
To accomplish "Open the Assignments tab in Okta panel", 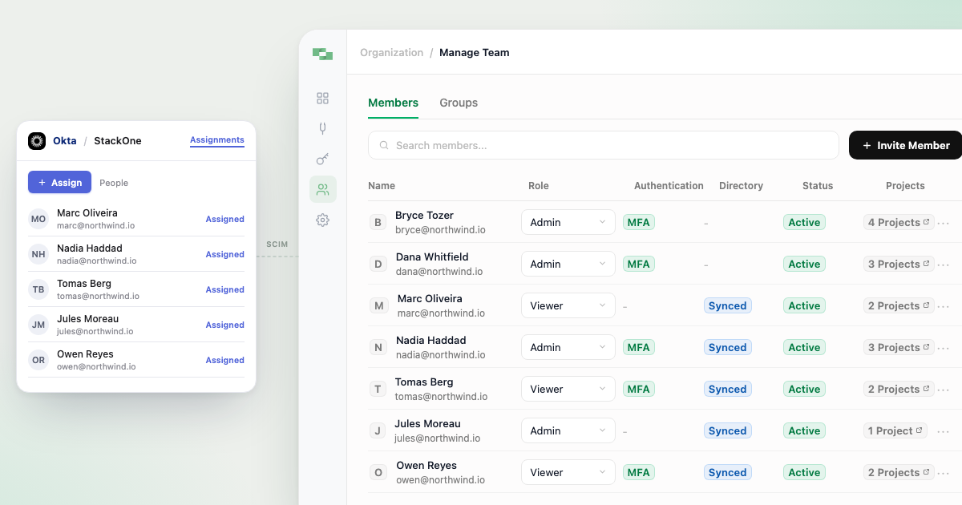I will coord(217,140).
